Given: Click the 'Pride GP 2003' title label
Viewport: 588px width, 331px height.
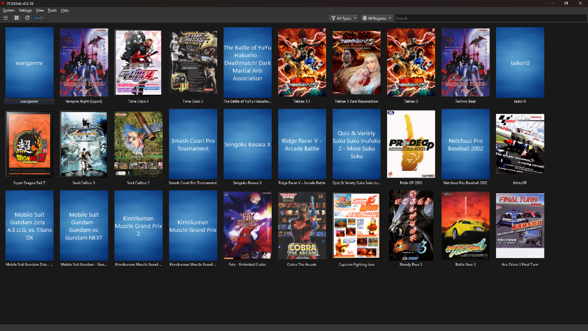Looking at the screenshot, I should [x=411, y=183].
